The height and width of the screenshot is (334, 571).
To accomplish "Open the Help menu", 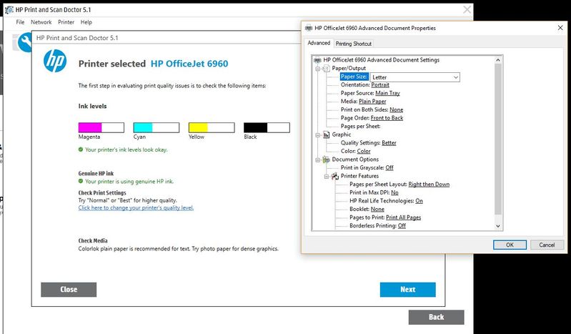I will pos(86,22).
